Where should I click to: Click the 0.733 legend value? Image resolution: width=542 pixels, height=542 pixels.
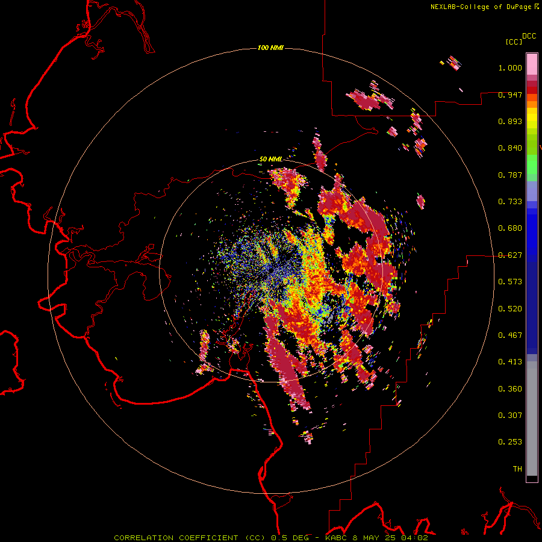[510, 202]
